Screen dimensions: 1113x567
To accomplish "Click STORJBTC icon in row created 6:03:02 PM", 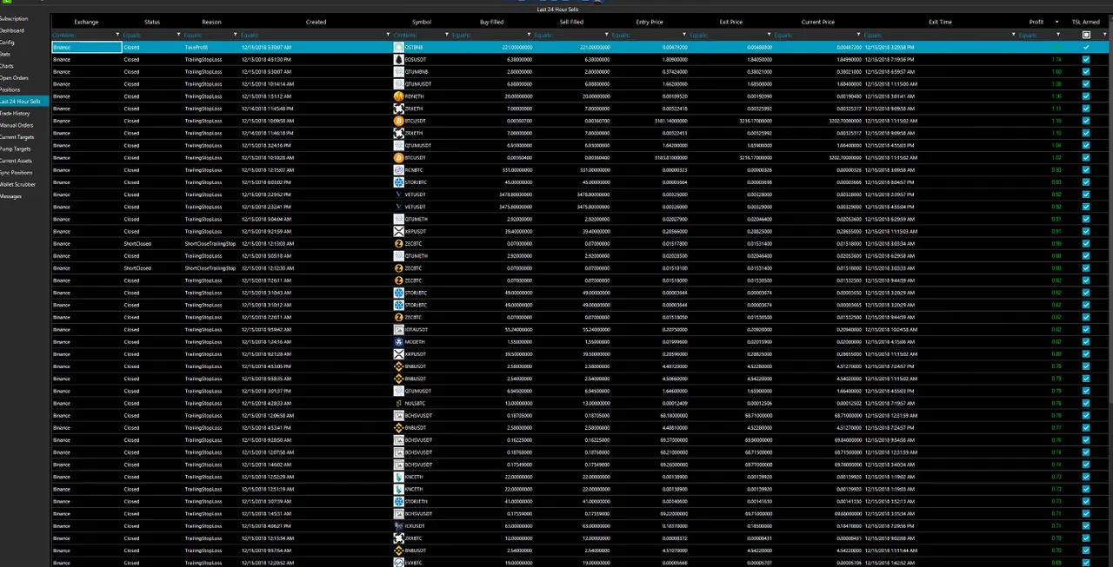I will [x=398, y=182].
